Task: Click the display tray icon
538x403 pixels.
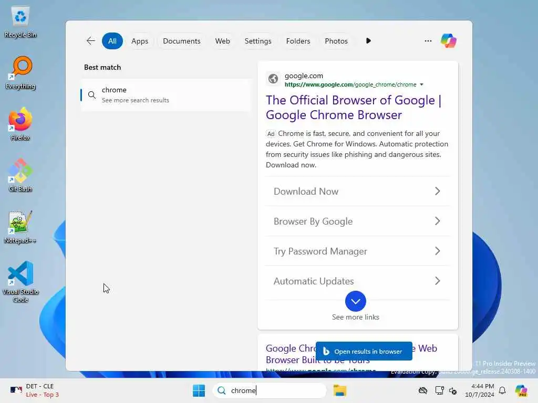Action: point(439,390)
